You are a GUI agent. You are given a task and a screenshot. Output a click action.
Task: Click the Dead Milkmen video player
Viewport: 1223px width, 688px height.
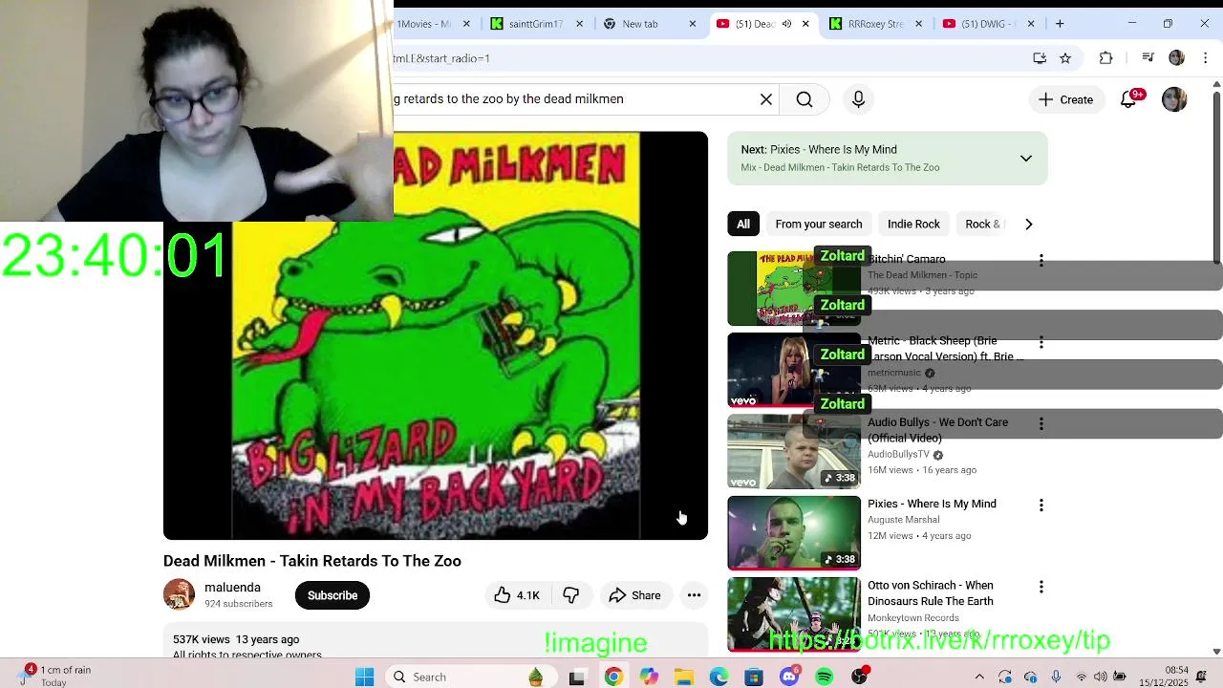(x=436, y=335)
